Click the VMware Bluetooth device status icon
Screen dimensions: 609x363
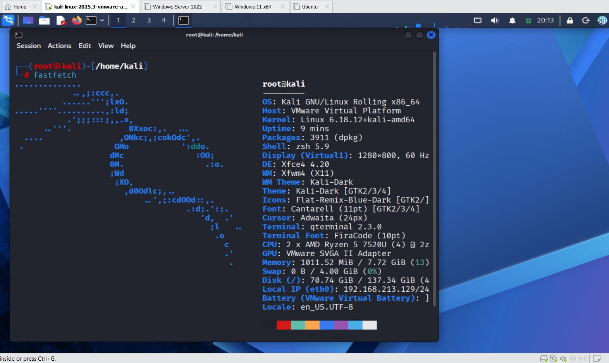point(583,358)
